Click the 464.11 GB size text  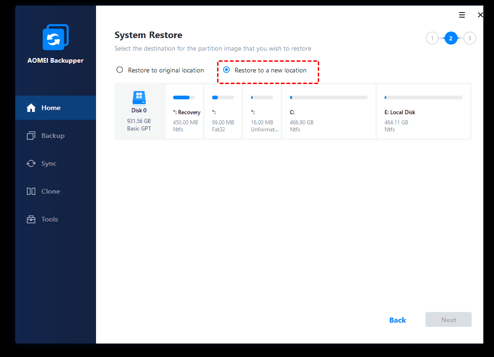point(396,123)
